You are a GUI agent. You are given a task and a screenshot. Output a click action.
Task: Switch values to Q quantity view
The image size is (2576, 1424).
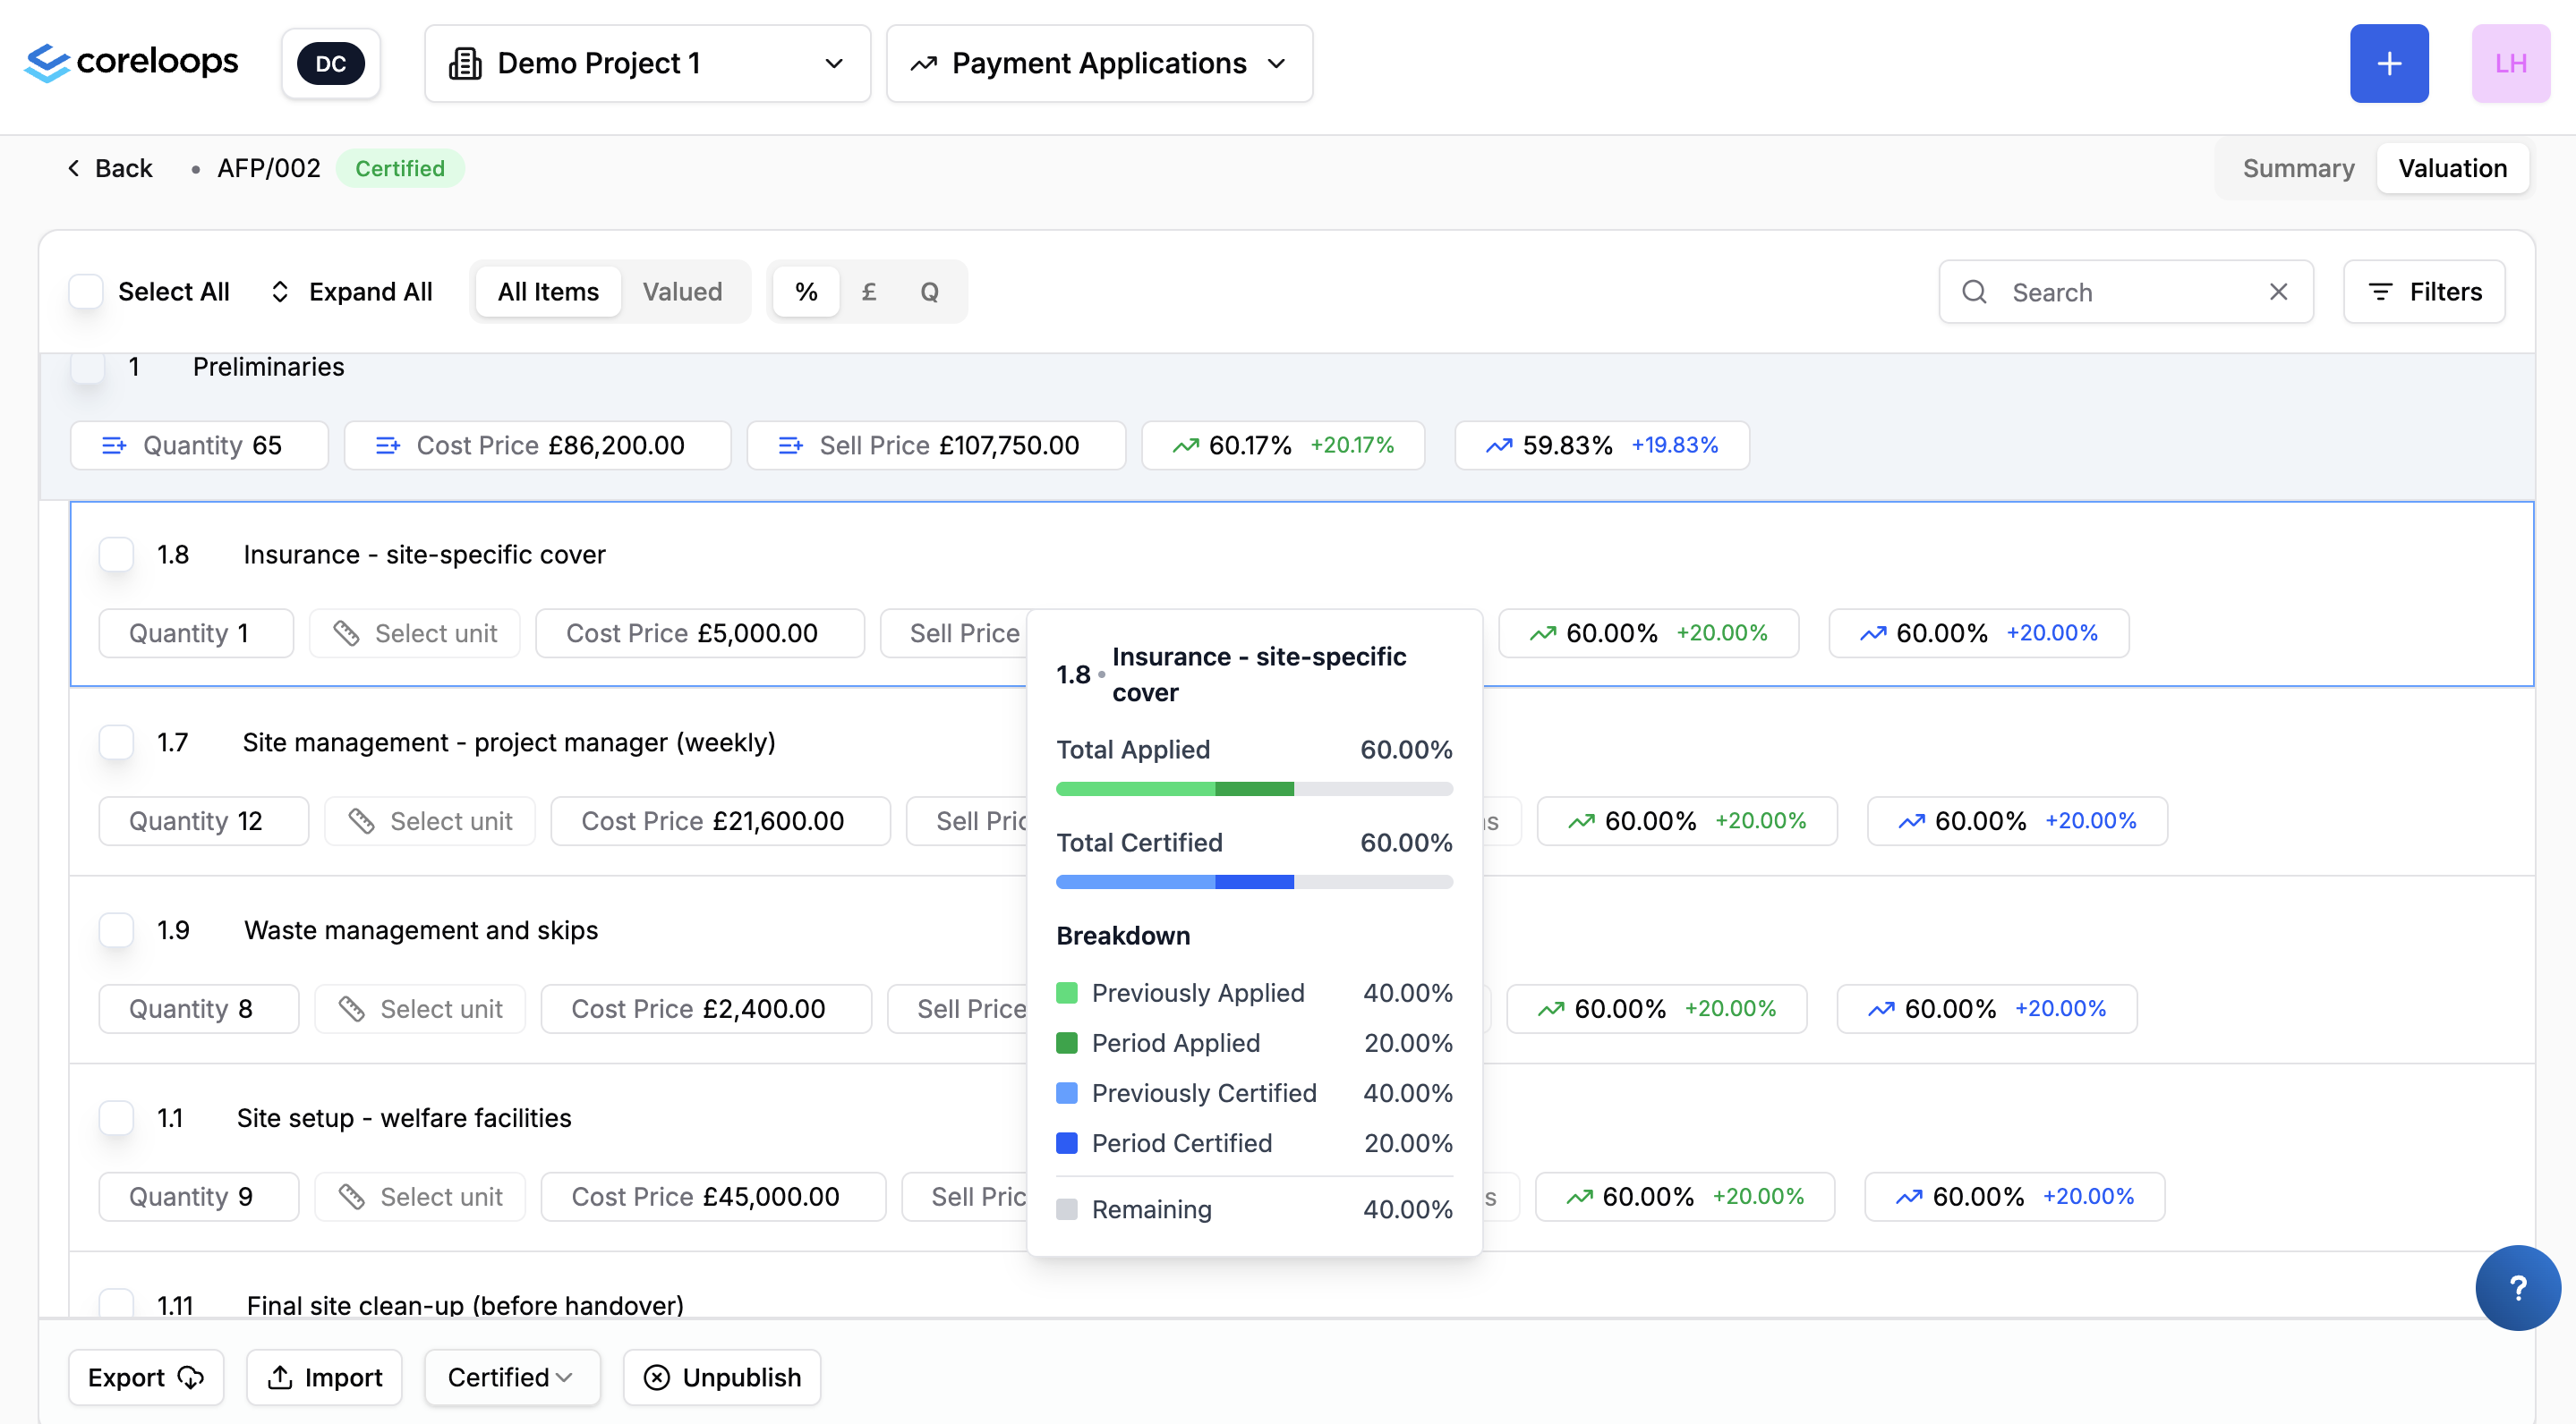929,292
